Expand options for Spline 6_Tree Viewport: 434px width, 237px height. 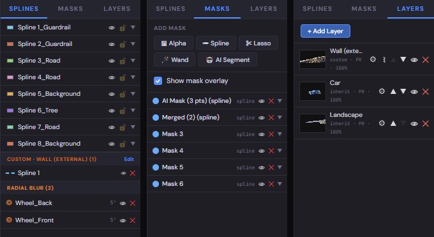point(133,111)
